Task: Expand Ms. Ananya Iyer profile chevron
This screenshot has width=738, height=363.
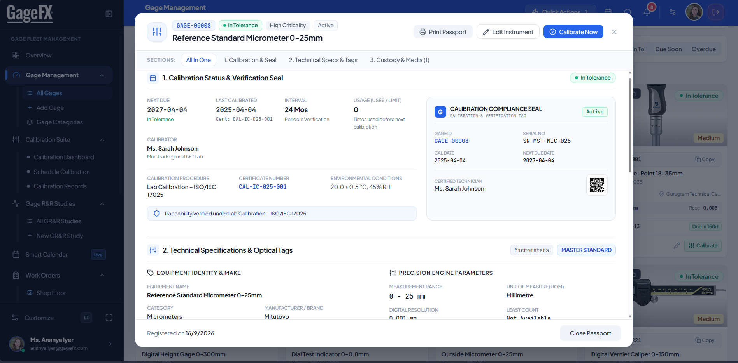Action: [110, 344]
